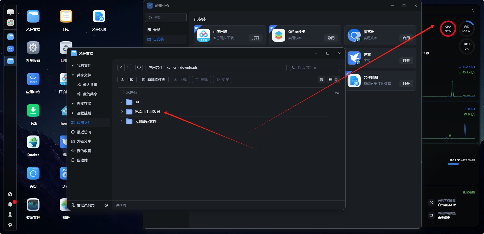Screen dimensions: 484x234
Task: Open the 文件快照 desktop icon
Action: (99, 16)
